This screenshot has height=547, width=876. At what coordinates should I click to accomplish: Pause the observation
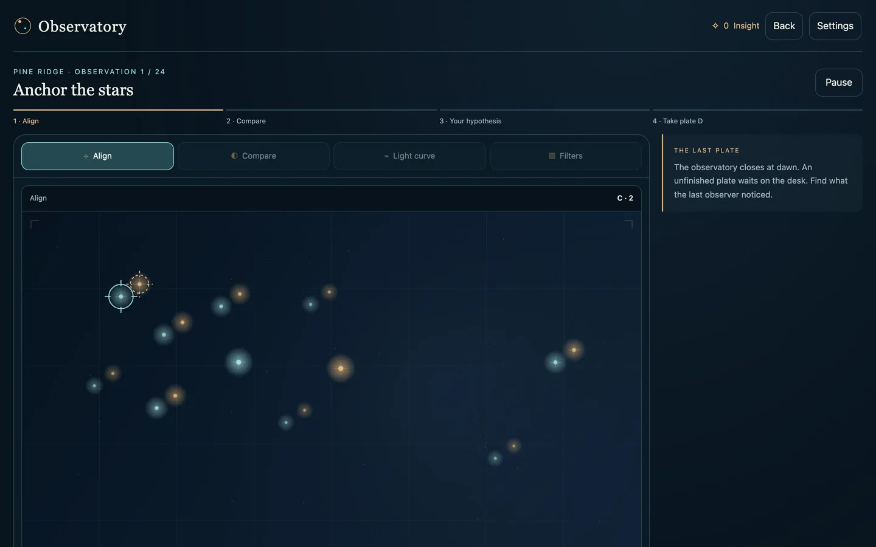(839, 83)
